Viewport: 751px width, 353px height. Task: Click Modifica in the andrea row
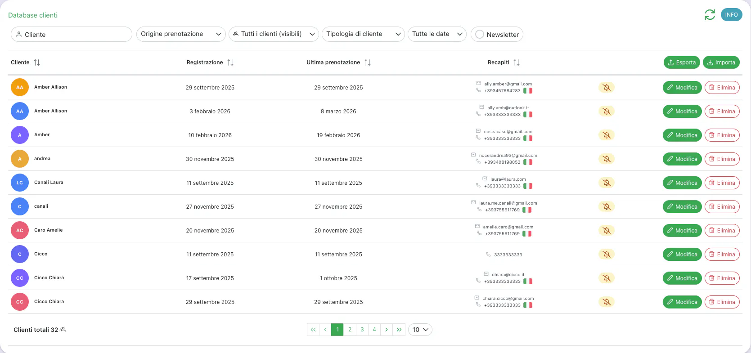(682, 159)
